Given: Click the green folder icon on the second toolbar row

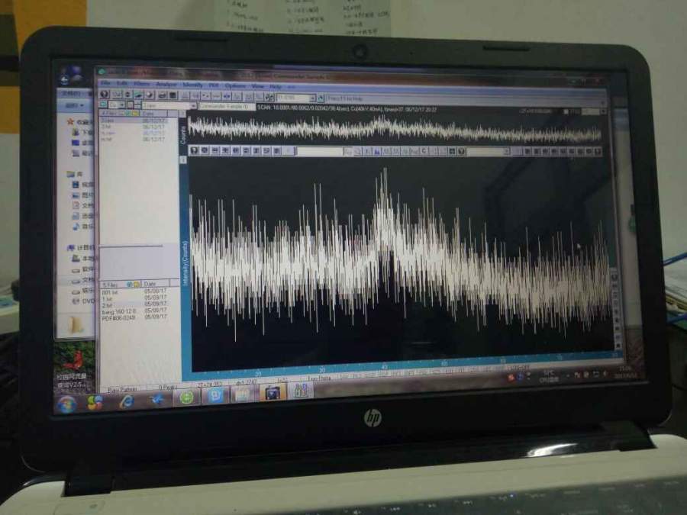Looking at the screenshot, I should [x=103, y=105].
